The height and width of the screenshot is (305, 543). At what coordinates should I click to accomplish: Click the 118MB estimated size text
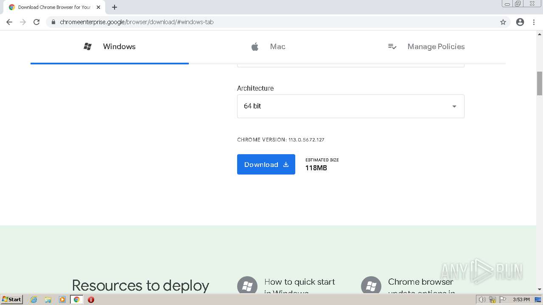(316, 168)
